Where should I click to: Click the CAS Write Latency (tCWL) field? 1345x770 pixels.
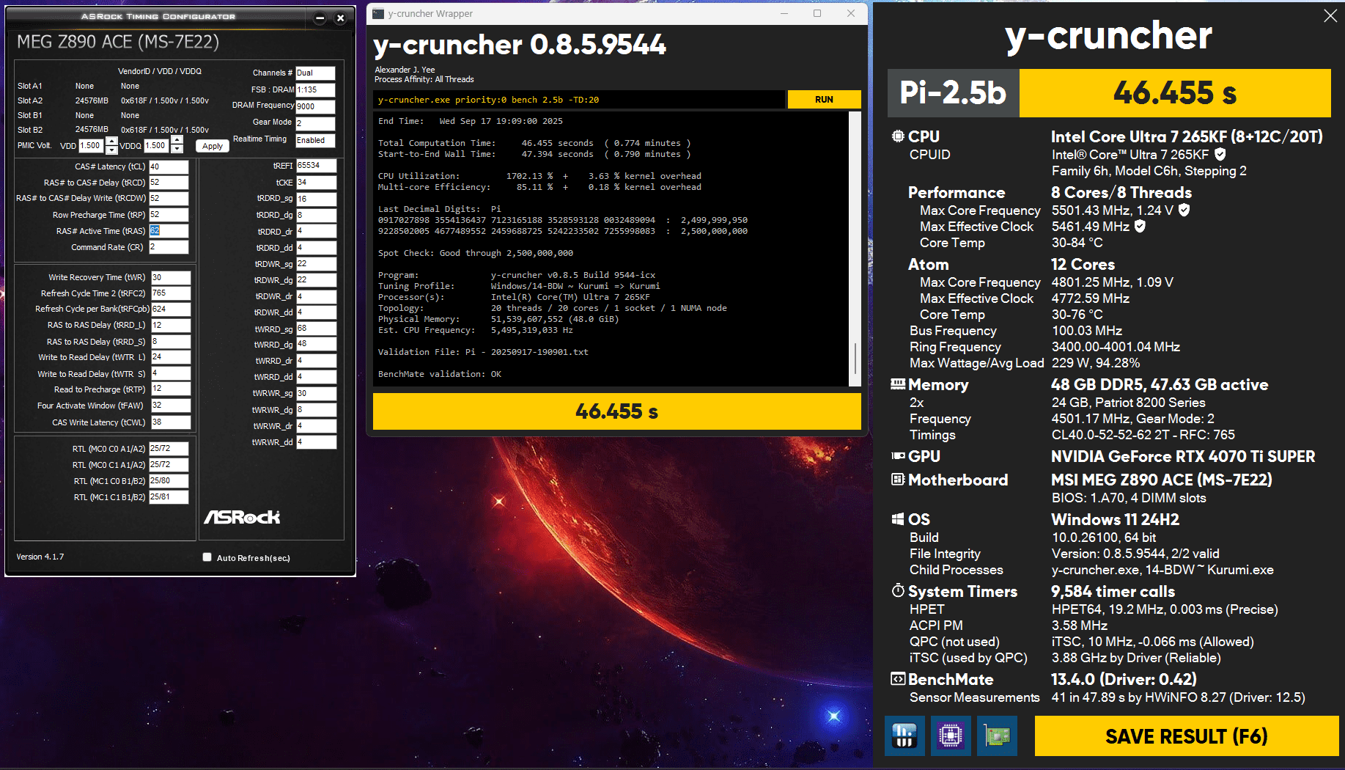point(171,422)
